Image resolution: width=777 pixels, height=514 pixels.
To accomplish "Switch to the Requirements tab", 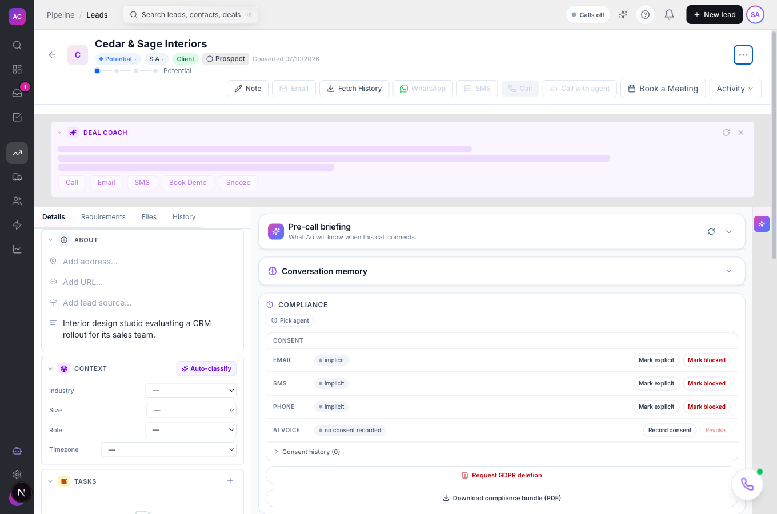I will 103,217.
